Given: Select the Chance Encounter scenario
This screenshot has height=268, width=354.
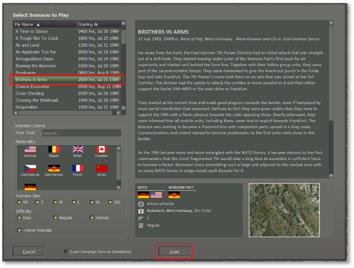Looking at the screenshot, I should 67,86.
